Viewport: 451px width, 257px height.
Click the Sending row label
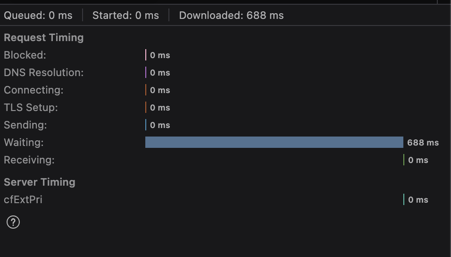coord(25,125)
